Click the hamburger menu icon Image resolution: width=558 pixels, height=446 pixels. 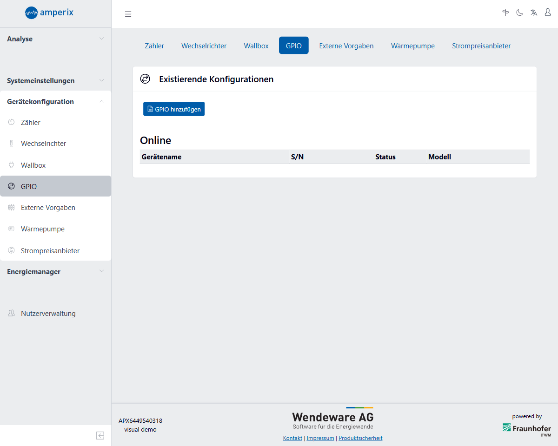click(x=128, y=14)
